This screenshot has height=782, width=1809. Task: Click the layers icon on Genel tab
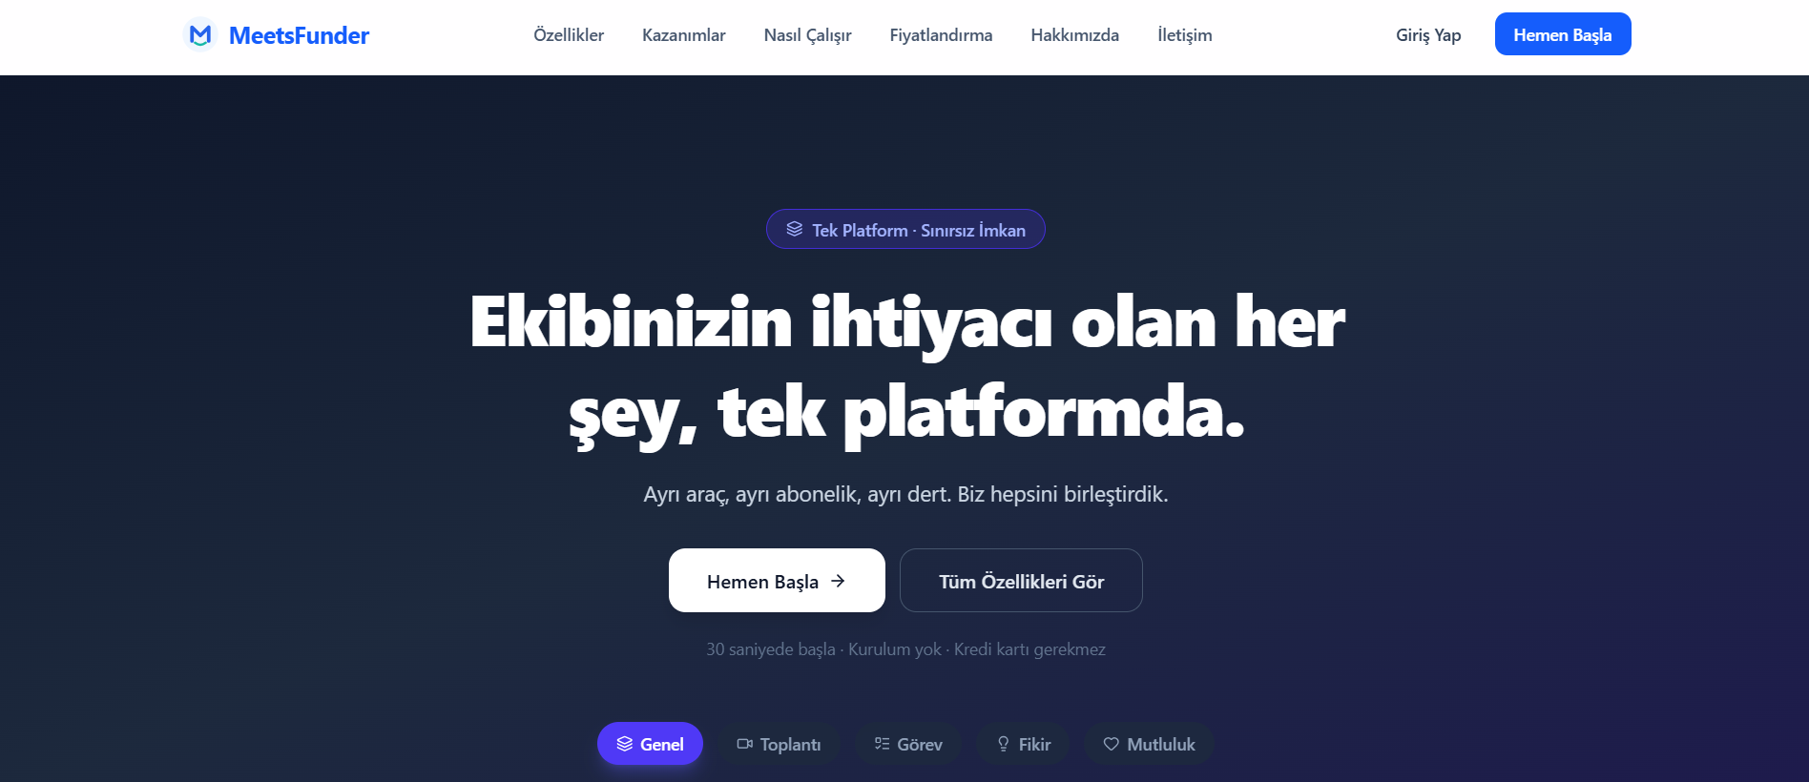[x=624, y=744]
